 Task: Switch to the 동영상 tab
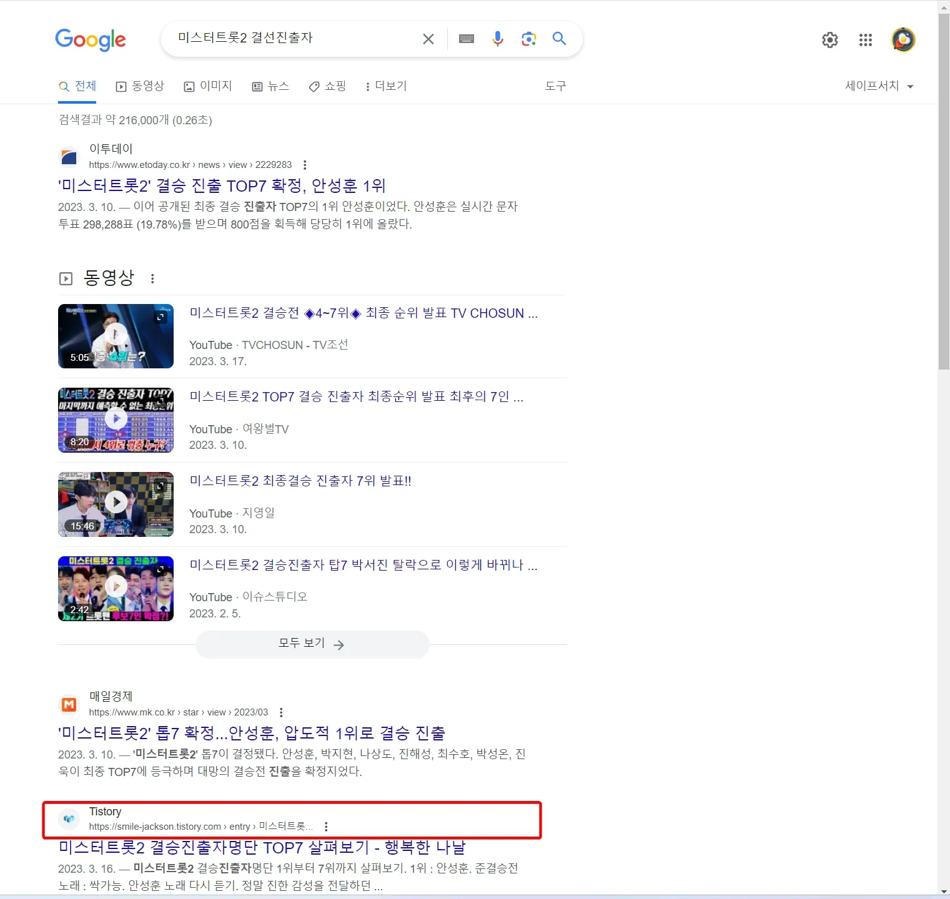pos(141,86)
